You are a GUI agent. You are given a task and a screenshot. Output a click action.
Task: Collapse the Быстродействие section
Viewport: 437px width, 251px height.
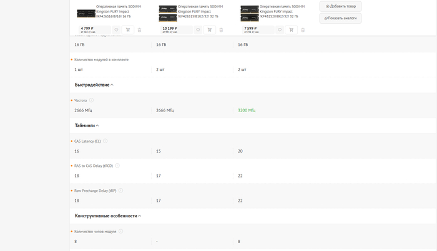[94, 85]
